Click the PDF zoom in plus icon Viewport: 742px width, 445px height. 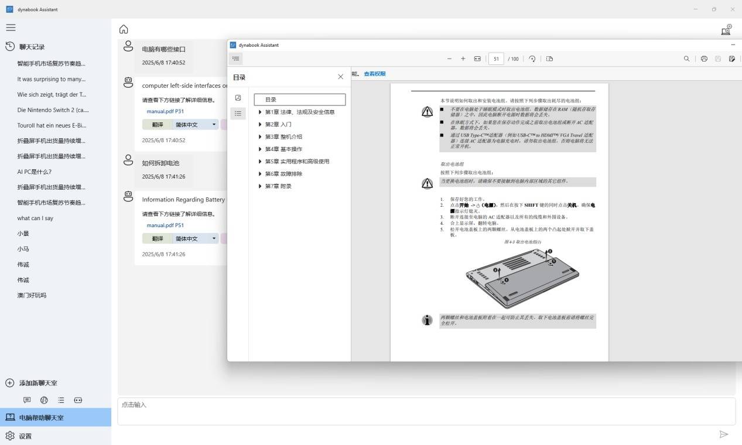[x=463, y=59]
